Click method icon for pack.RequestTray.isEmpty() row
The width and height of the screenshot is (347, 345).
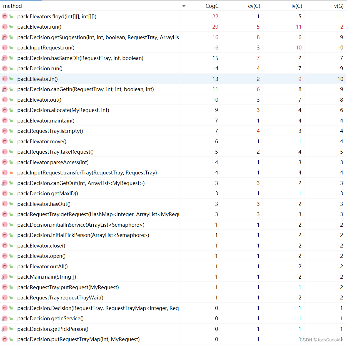click(5, 131)
